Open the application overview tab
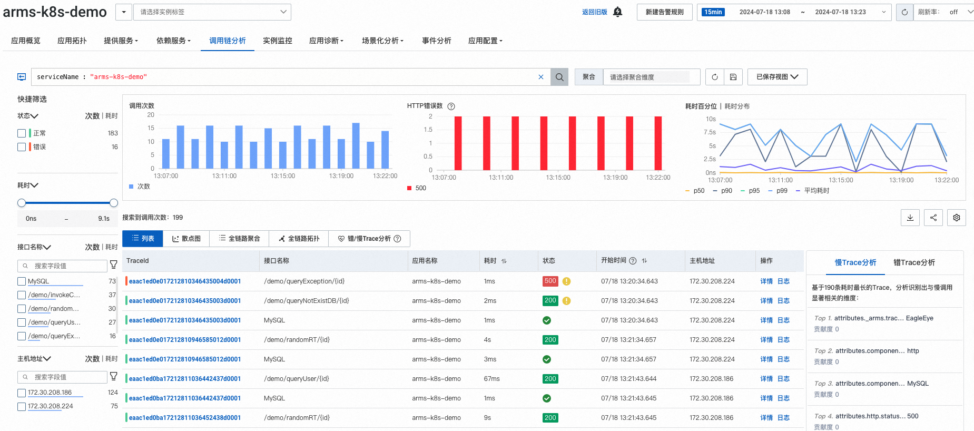Screen dimensions: 974x431 click(26, 41)
